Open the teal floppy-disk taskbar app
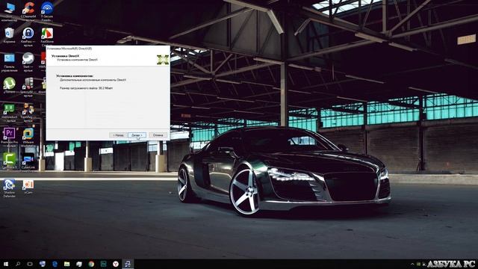 [x=103, y=264]
